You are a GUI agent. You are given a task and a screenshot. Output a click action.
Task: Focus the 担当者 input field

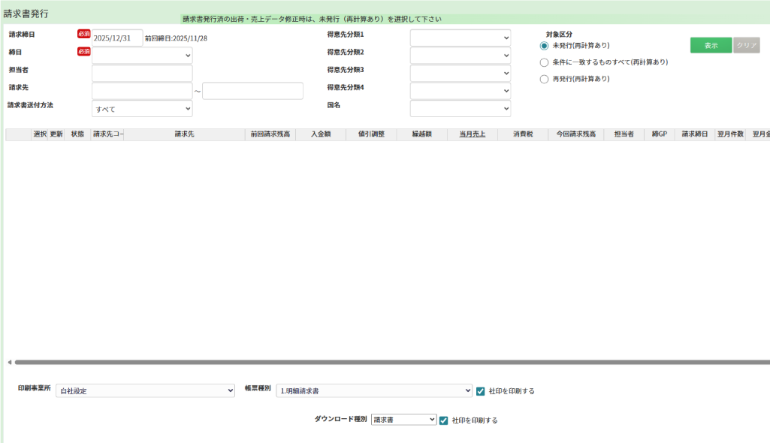coord(142,73)
